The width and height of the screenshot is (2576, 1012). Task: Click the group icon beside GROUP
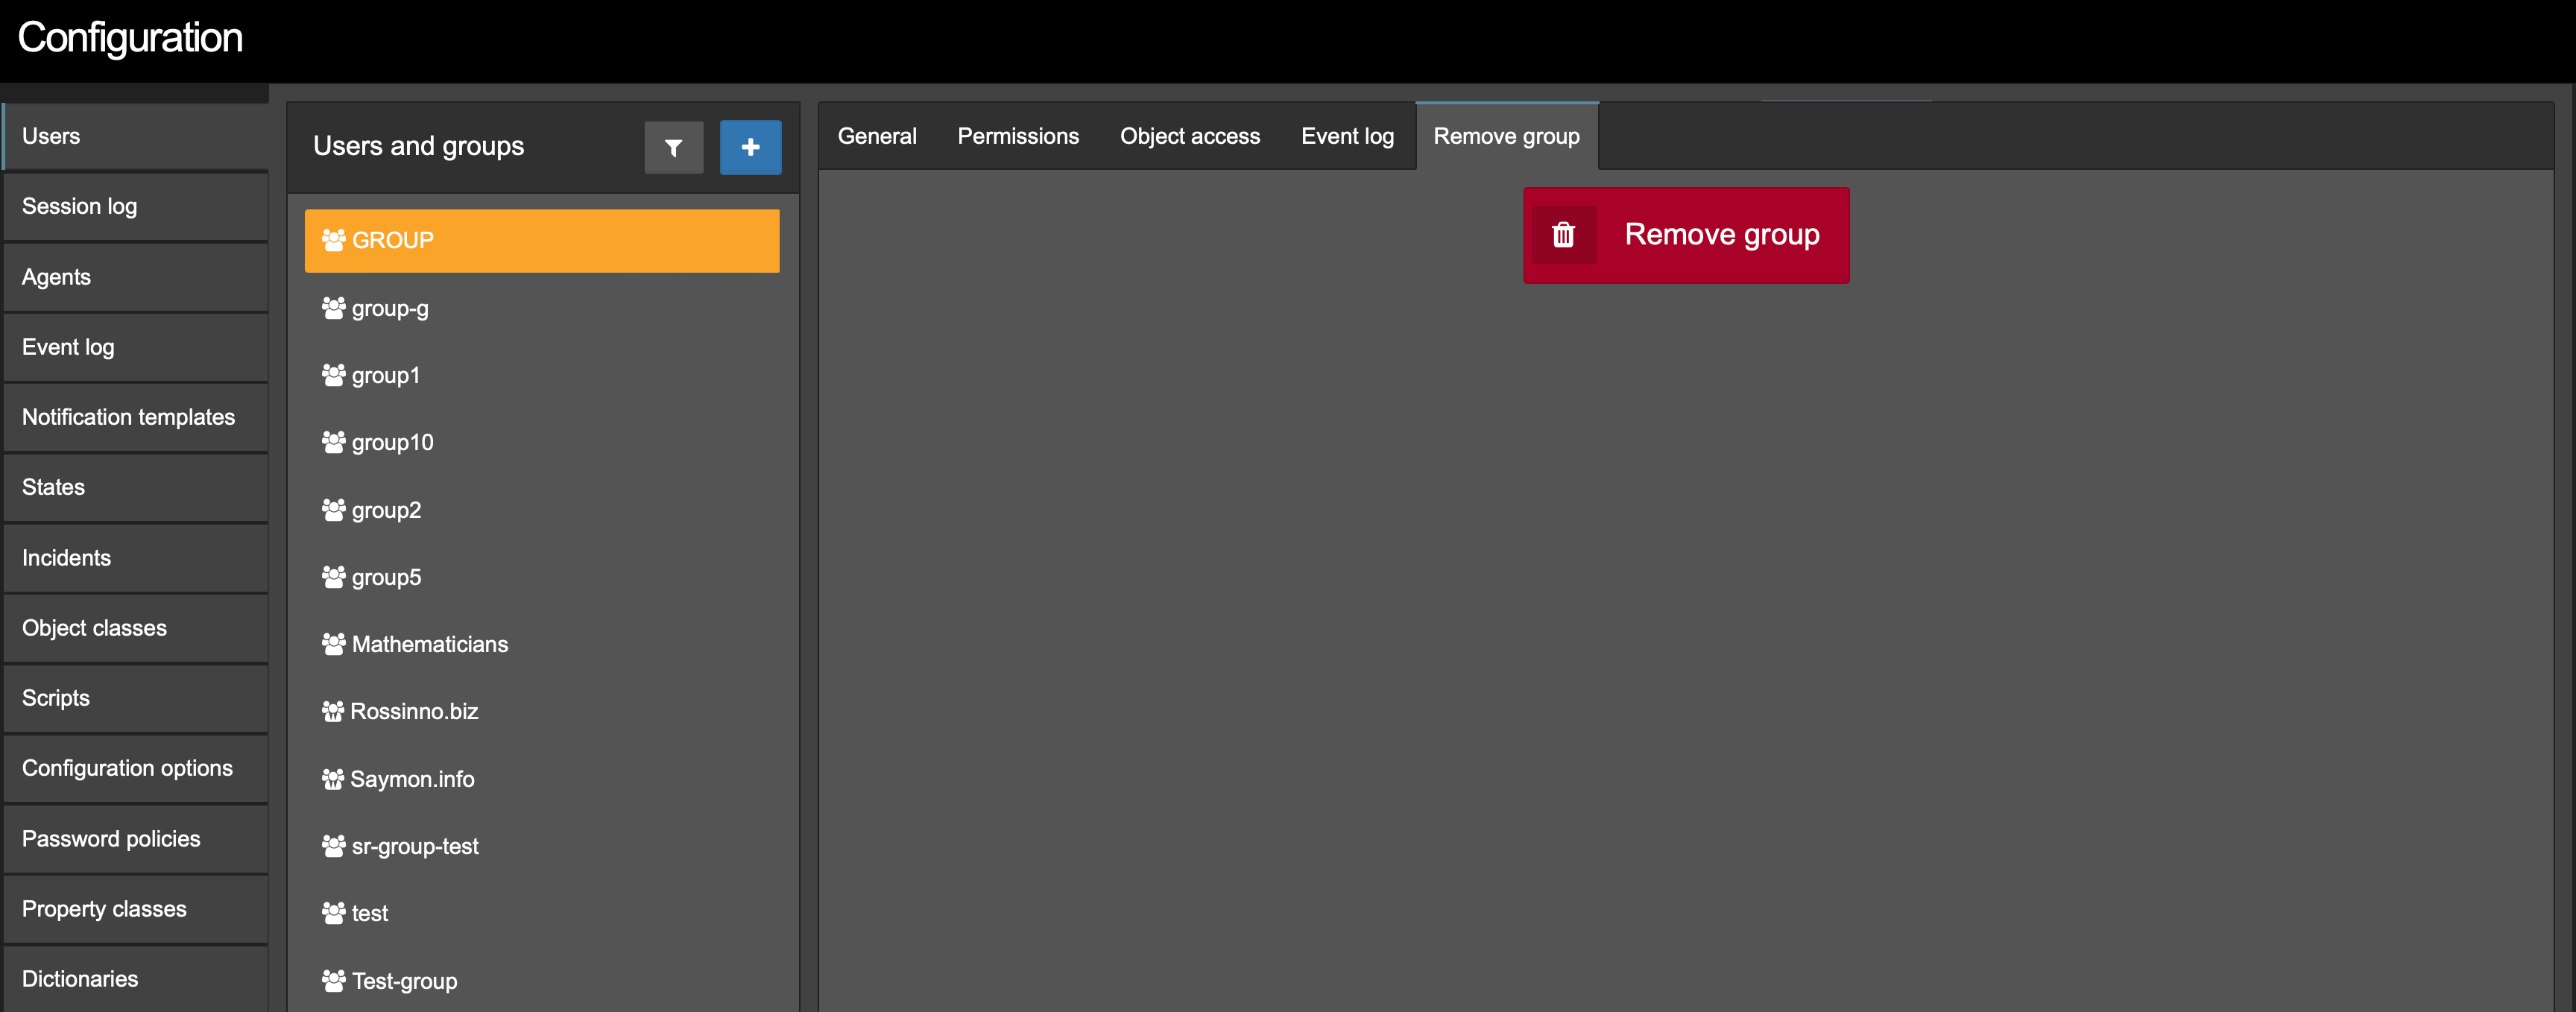[333, 240]
